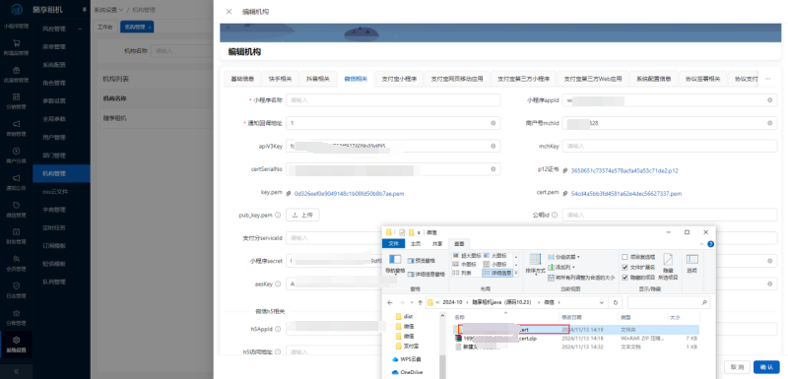Show 公钥id help tooltip icon
Image resolution: width=788 pixels, height=379 pixels.
pos(555,216)
